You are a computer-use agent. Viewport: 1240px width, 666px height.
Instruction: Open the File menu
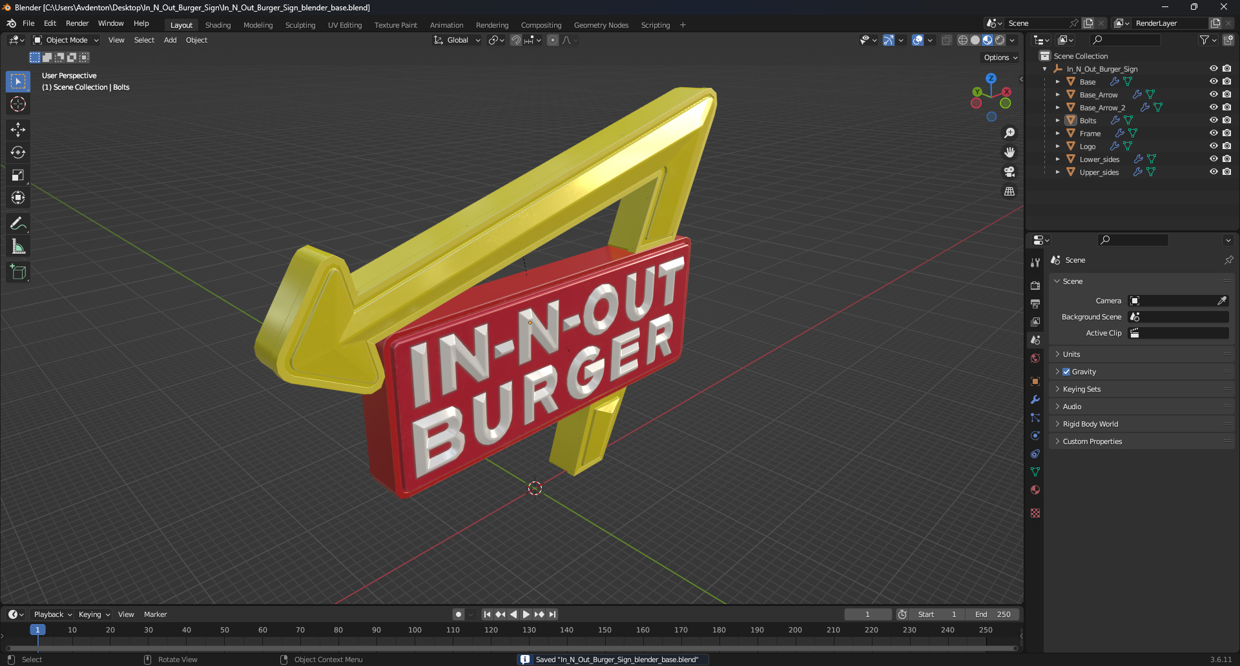(x=28, y=23)
